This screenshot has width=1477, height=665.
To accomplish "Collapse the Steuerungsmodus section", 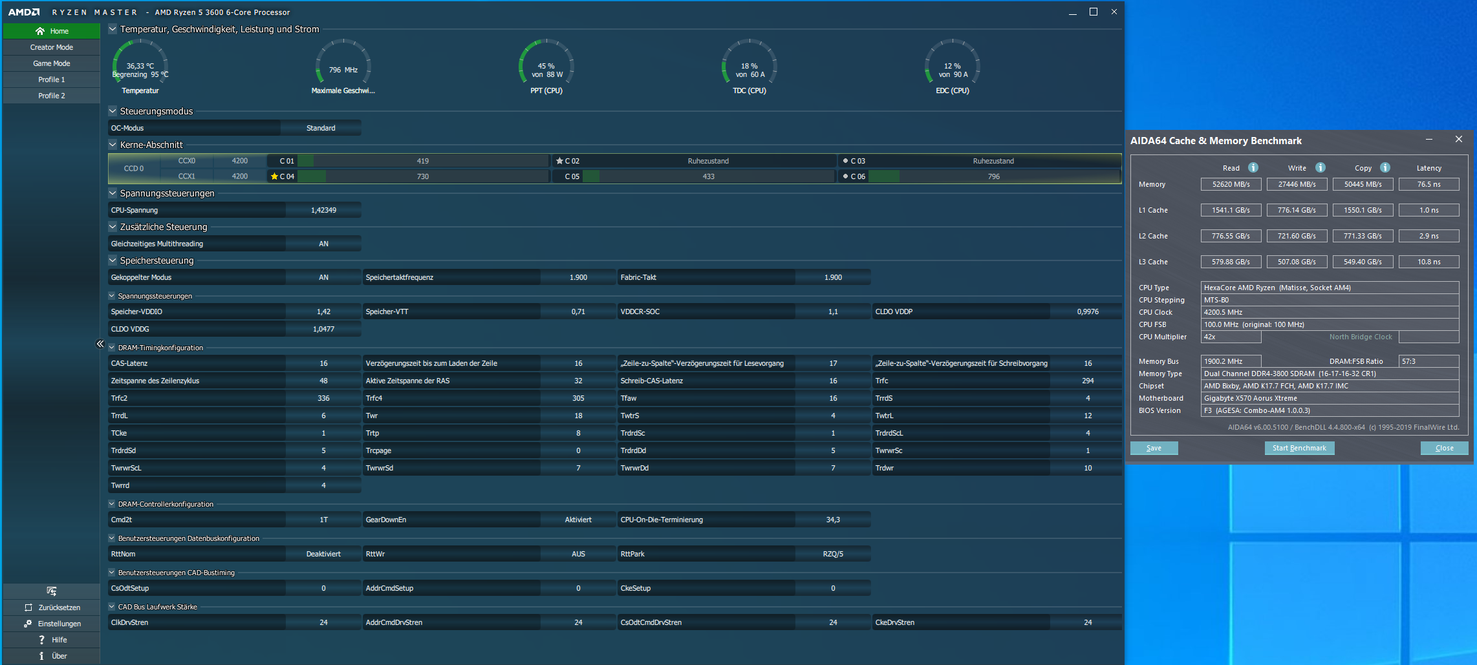I will point(113,111).
